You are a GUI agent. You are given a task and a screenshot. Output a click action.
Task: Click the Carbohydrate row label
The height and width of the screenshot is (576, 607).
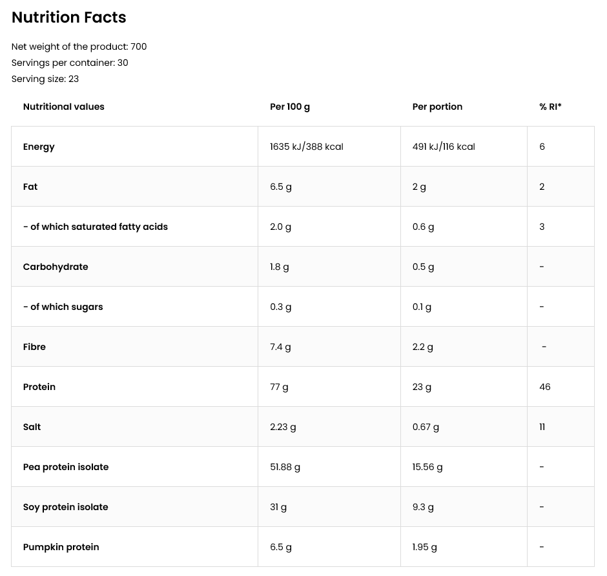click(56, 267)
